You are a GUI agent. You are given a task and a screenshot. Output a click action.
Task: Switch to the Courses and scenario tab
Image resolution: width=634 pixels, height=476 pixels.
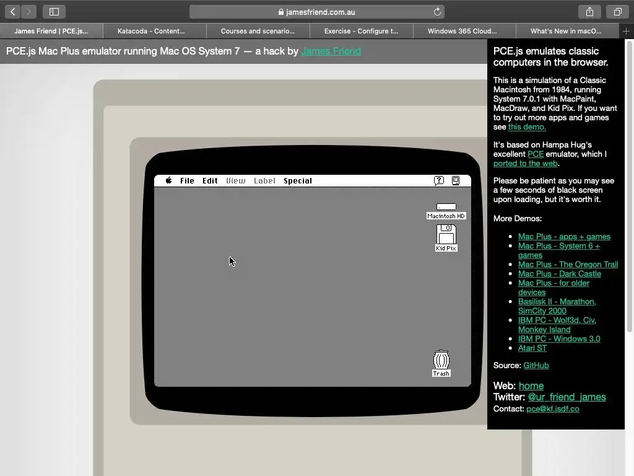click(258, 31)
